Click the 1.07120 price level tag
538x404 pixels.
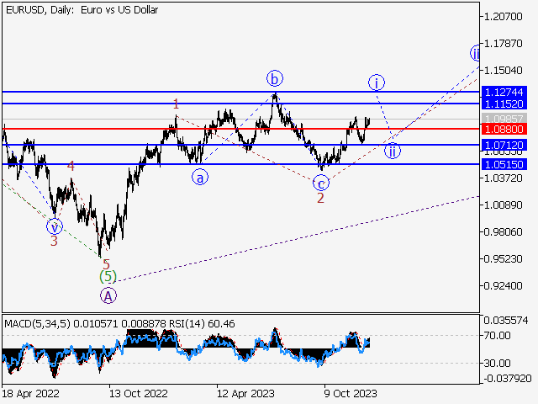(504, 145)
